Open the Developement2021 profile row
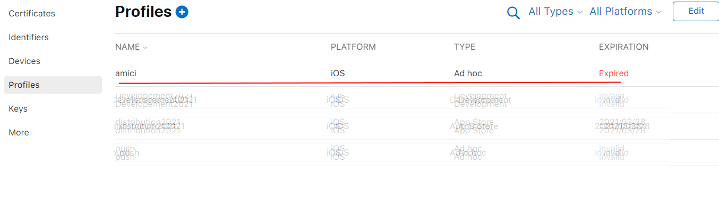Image resolution: width=719 pixels, height=210 pixels. 392,99
